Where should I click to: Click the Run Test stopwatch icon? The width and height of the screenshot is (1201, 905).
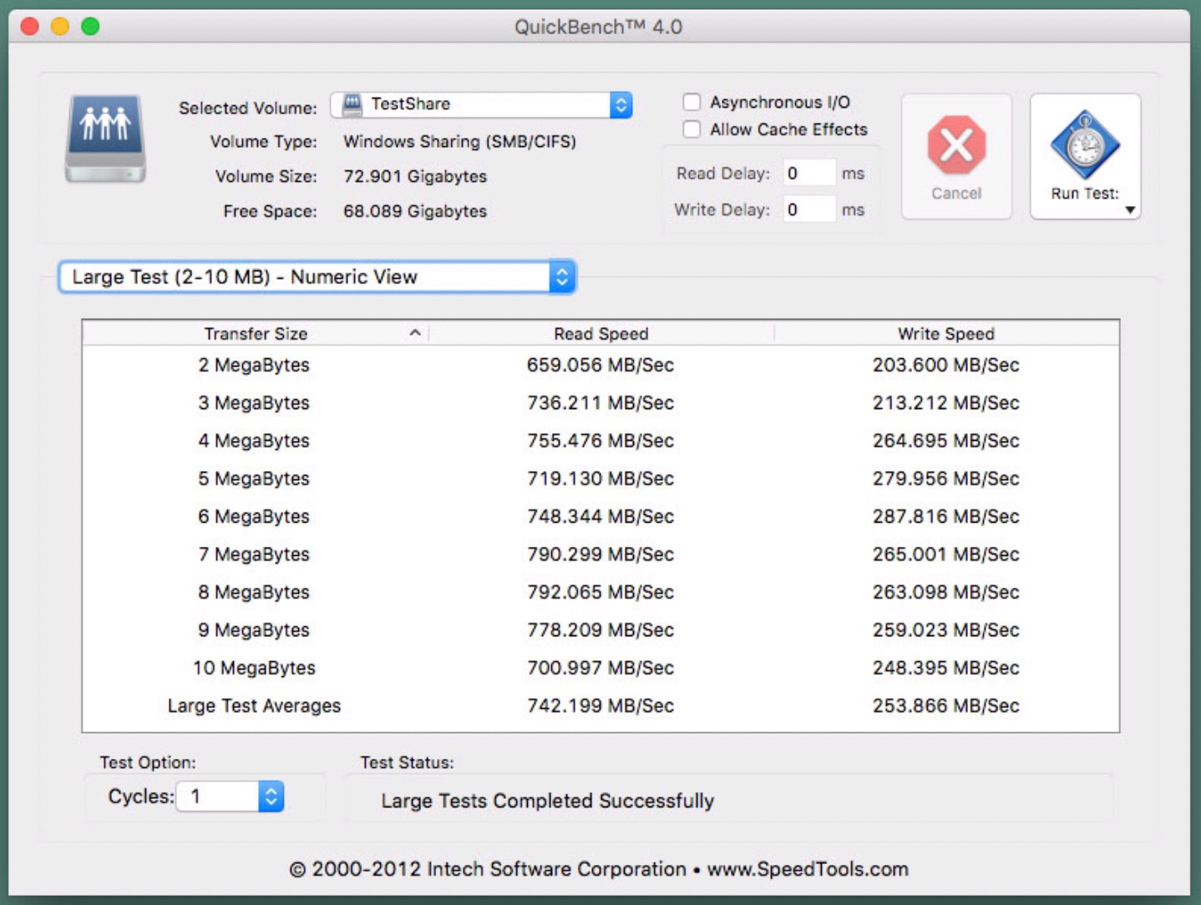pyautogui.click(x=1085, y=145)
